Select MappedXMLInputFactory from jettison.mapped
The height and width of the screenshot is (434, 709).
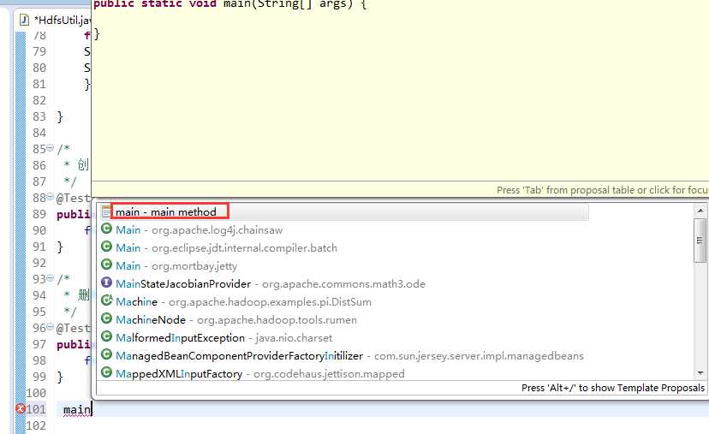pos(260,374)
